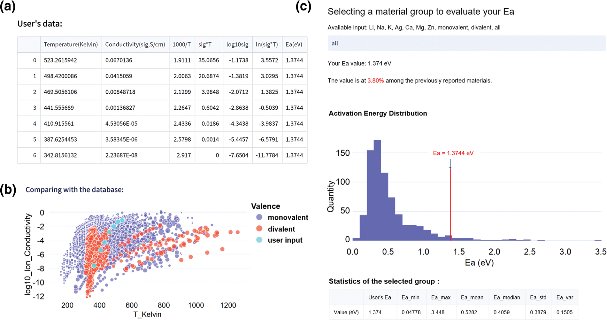This screenshot has width=607, height=320.
Task: Select the log10sig column header
Action: pos(237,44)
